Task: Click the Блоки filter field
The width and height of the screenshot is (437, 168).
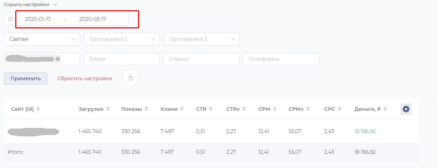Action: click(x=122, y=59)
